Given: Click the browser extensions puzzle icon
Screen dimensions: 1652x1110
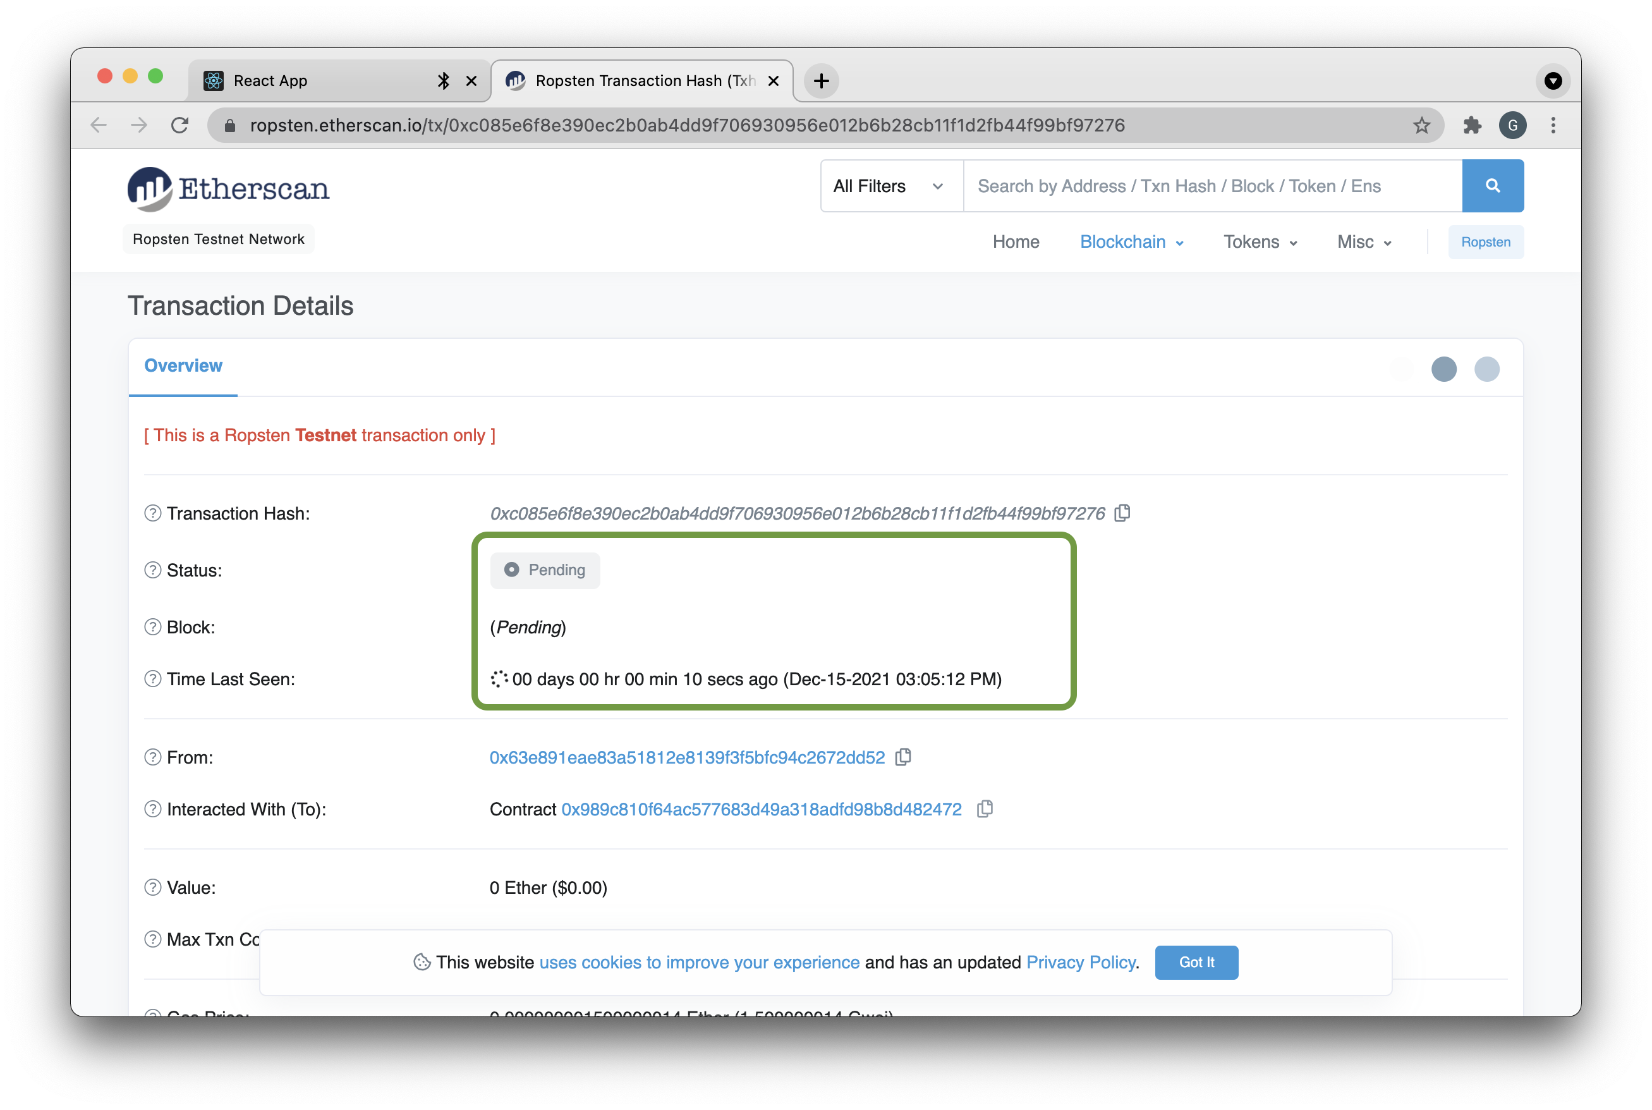Looking at the screenshot, I should [1473, 125].
